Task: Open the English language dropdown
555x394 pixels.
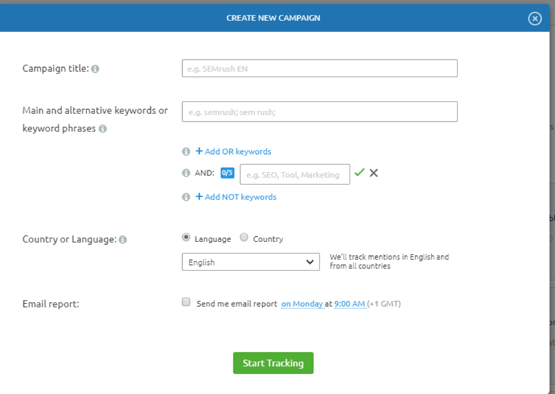Action: [251, 262]
